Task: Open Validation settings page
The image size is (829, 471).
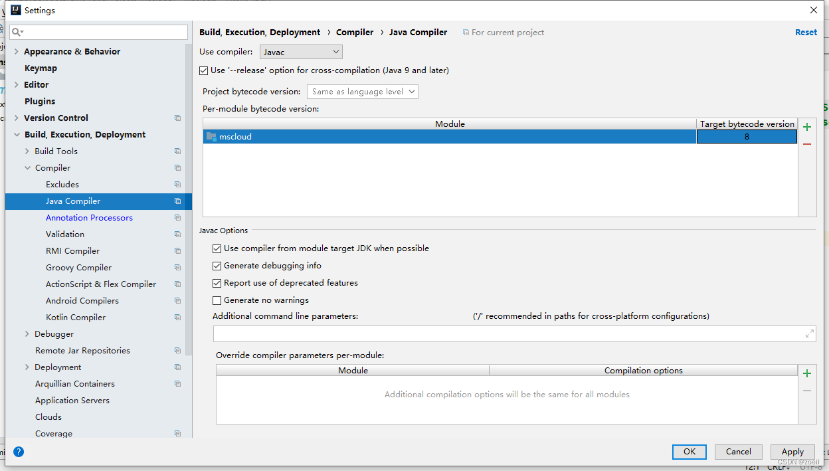Action: 65,235
